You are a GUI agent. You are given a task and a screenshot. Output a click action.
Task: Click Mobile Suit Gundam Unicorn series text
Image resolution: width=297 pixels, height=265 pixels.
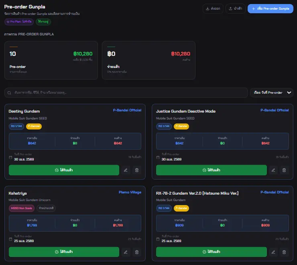[x=30, y=200]
